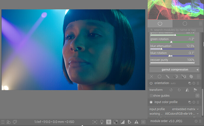Click the flip vertically icon in transform
The height and width of the screenshot is (126, 204).
pyautogui.click(x=195, y=90)
